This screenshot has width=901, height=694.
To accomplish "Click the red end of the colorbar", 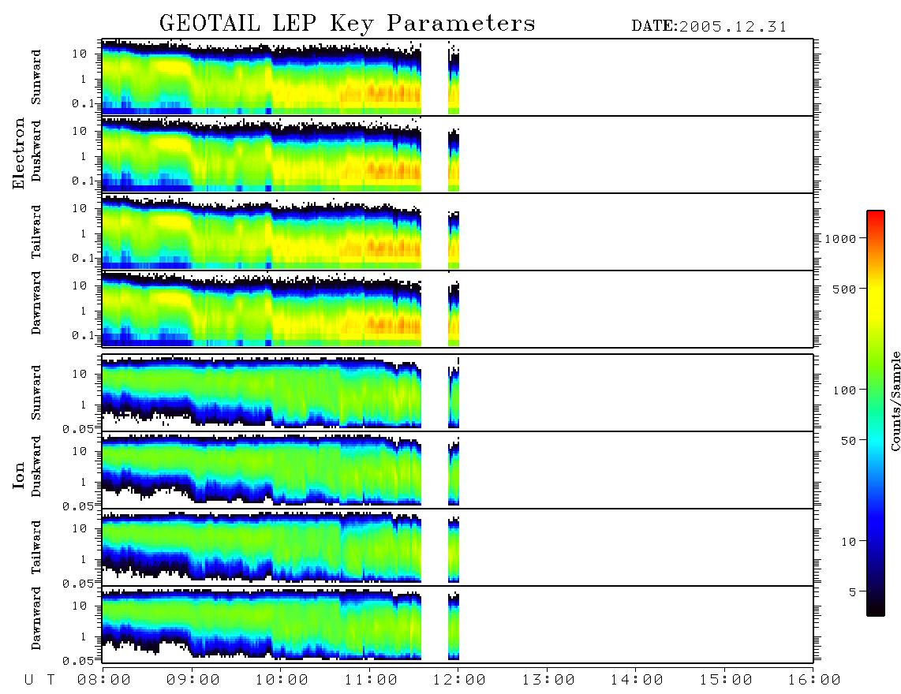I will (x=876, y=217).
